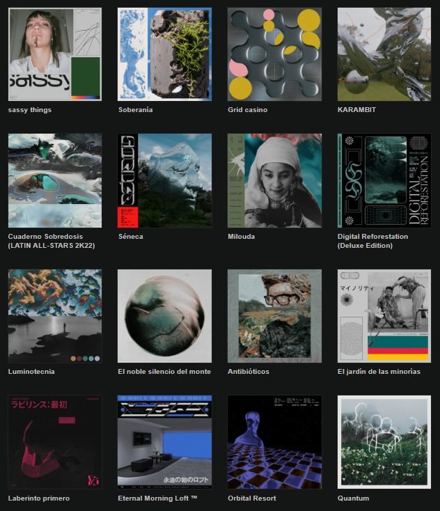The height and width of the screenshot is (511, 440).
Task: Open Digital Reforestation Deluxe Edition cover
Action: tap(384, 180)
